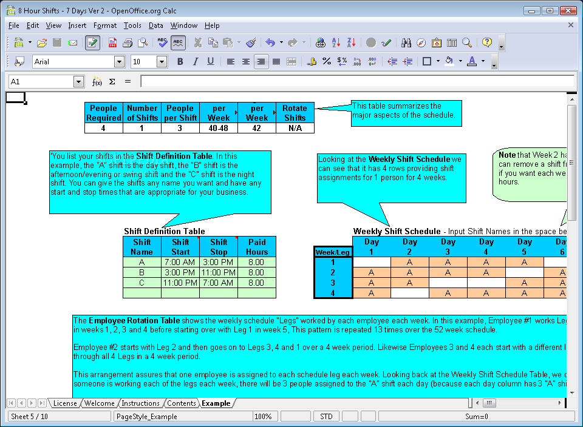
Task: Click the Redo arrow
Action: coord(293,42)
